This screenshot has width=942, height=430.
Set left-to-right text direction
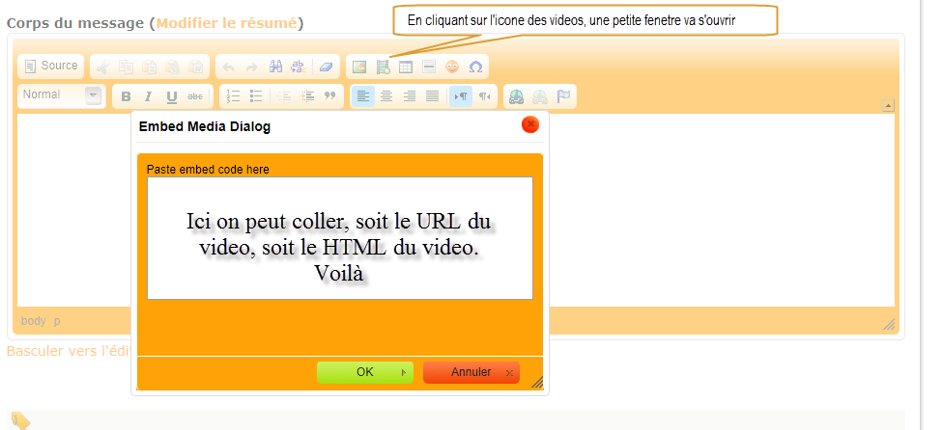tap(461, 96)
